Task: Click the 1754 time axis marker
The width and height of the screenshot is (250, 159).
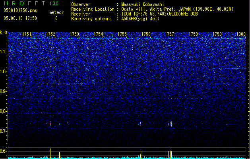Action: click(99, 34)
